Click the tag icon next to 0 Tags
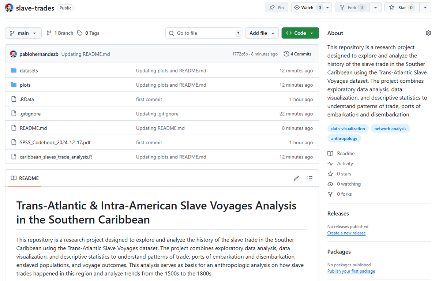The image size is (439, 281). [x=80, y=33]
